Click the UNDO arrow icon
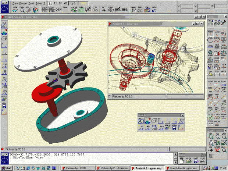The width and height of the screenshot is (228, 171). coord(154,10)
